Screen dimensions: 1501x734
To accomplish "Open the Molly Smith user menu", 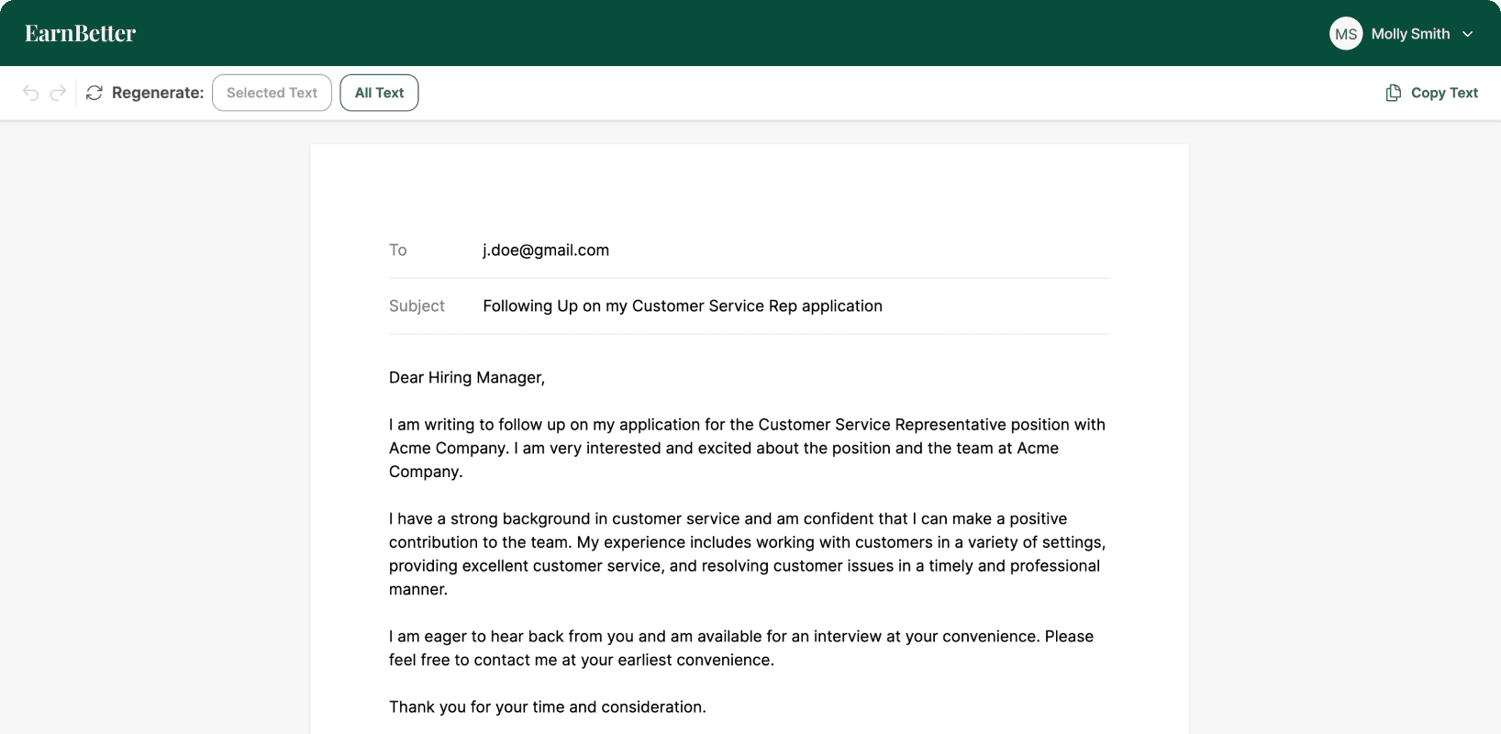I will [x=1402, y=34].
